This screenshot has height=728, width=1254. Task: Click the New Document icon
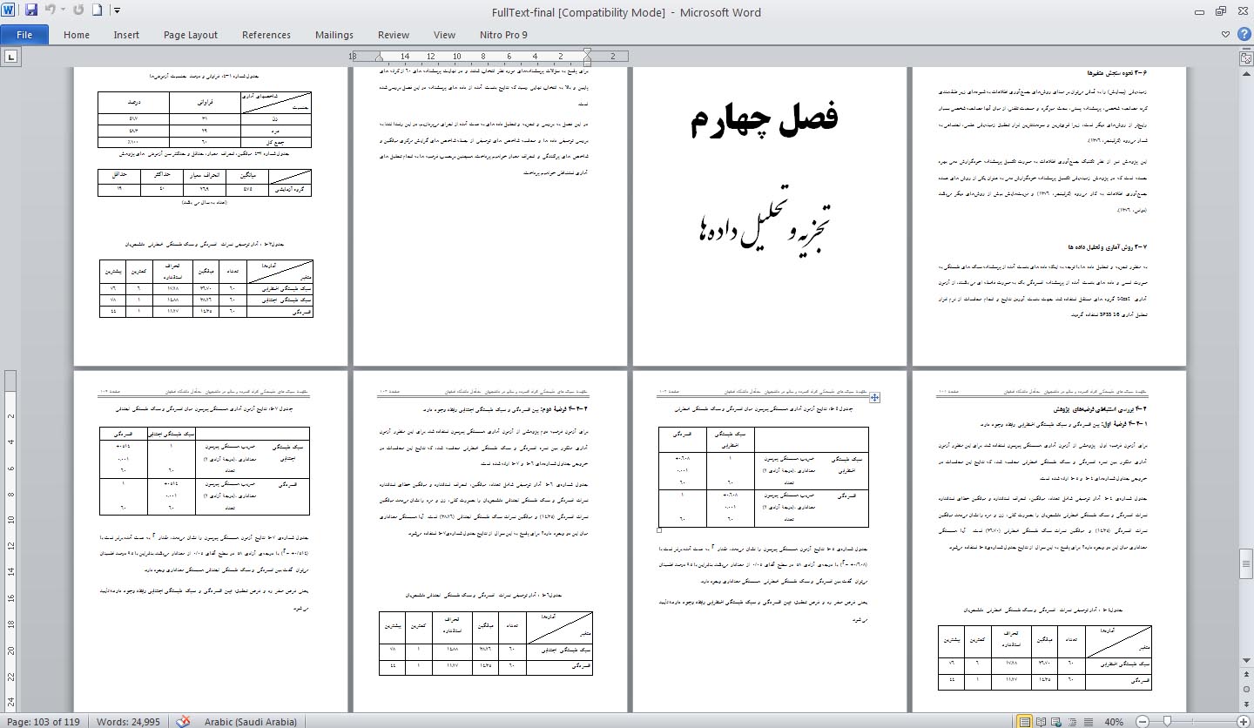pyautogui.click(x=97, y=11)
